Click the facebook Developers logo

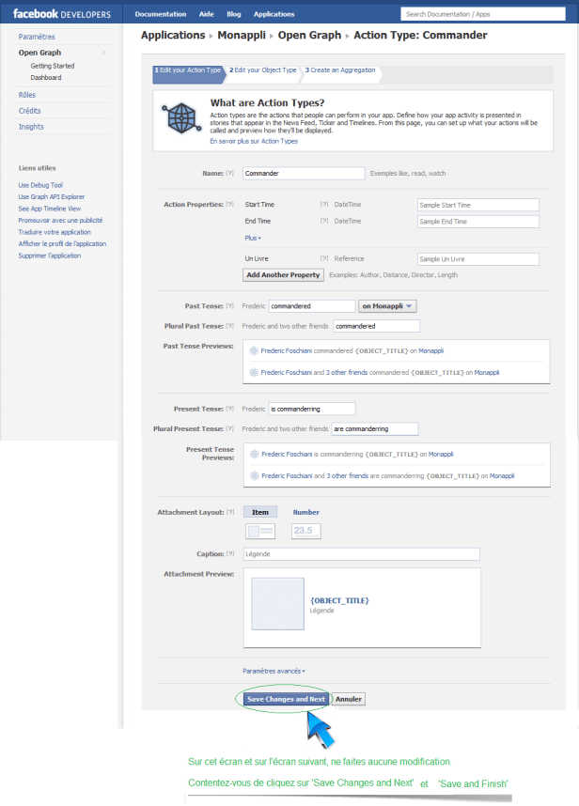[x=61, y=14]
